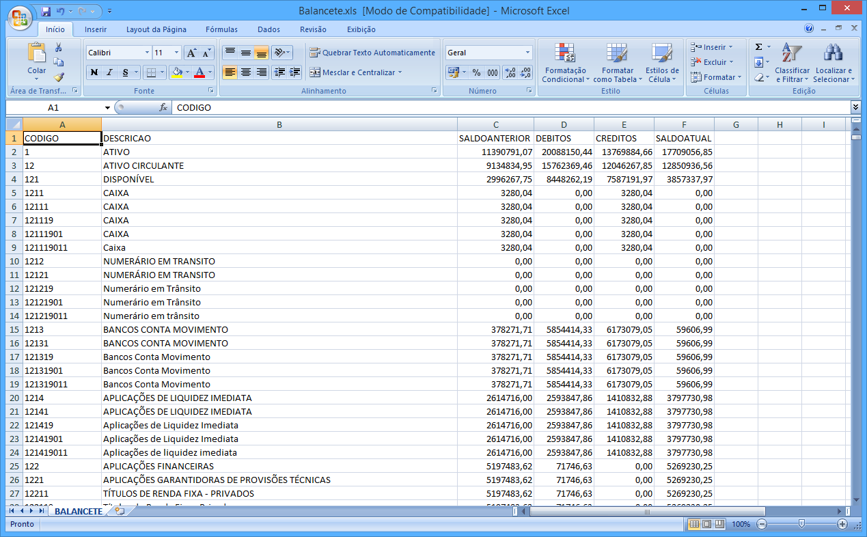Decrease font size

tap(207, 53)
